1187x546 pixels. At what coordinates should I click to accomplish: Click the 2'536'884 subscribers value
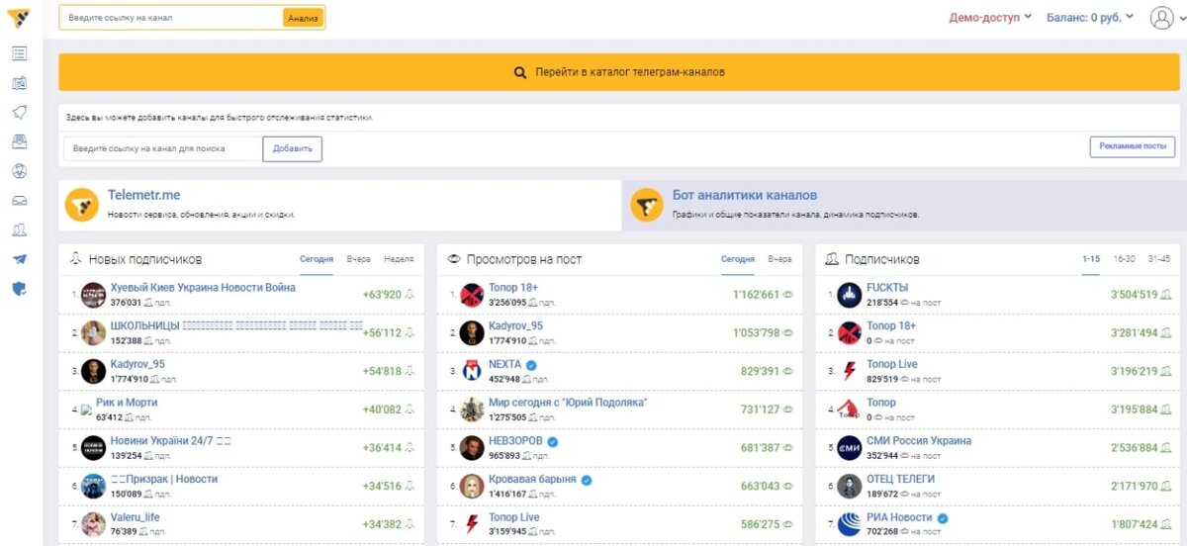(x=1134, y=448)
